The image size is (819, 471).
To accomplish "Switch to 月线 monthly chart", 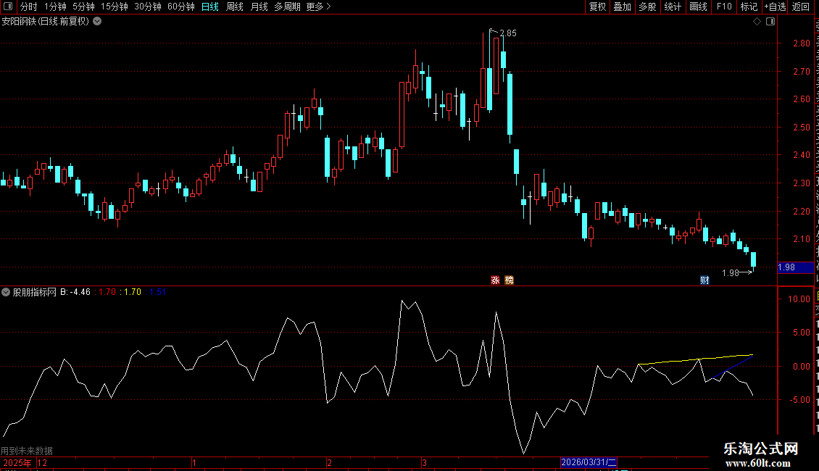I will [x=259, y=7].
